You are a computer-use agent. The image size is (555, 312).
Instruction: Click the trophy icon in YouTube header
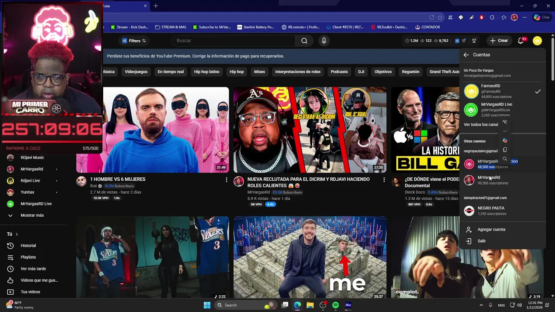click(474, 41)
